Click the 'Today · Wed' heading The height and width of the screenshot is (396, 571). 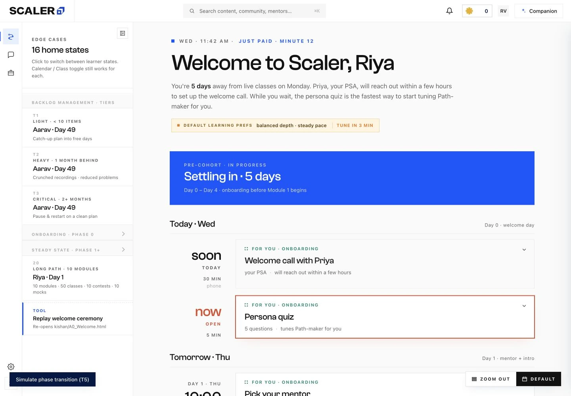point(192,224)
